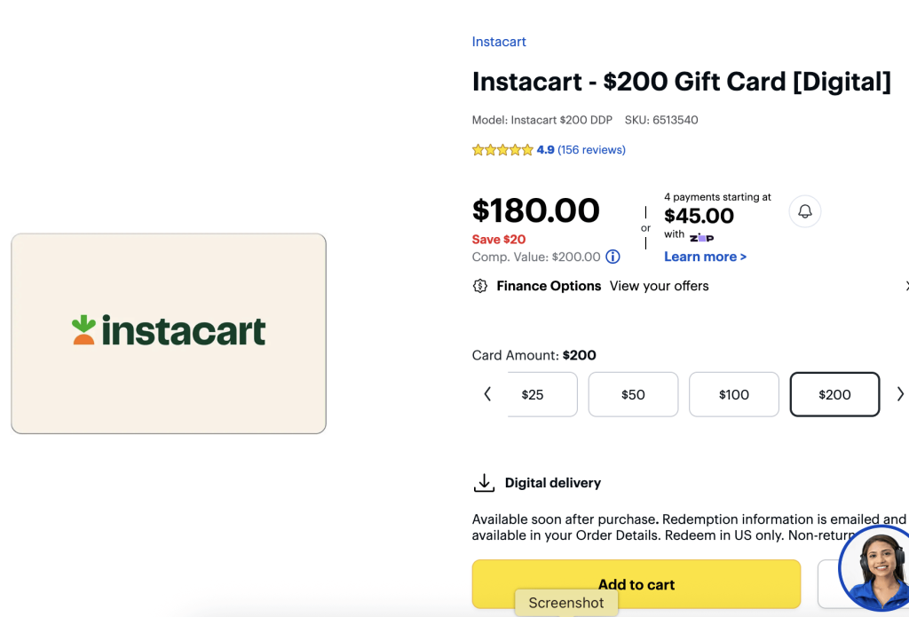Open the Comp. Value info icon
Image resolution: width=909 pixels, height=617 pixels.
612,257
